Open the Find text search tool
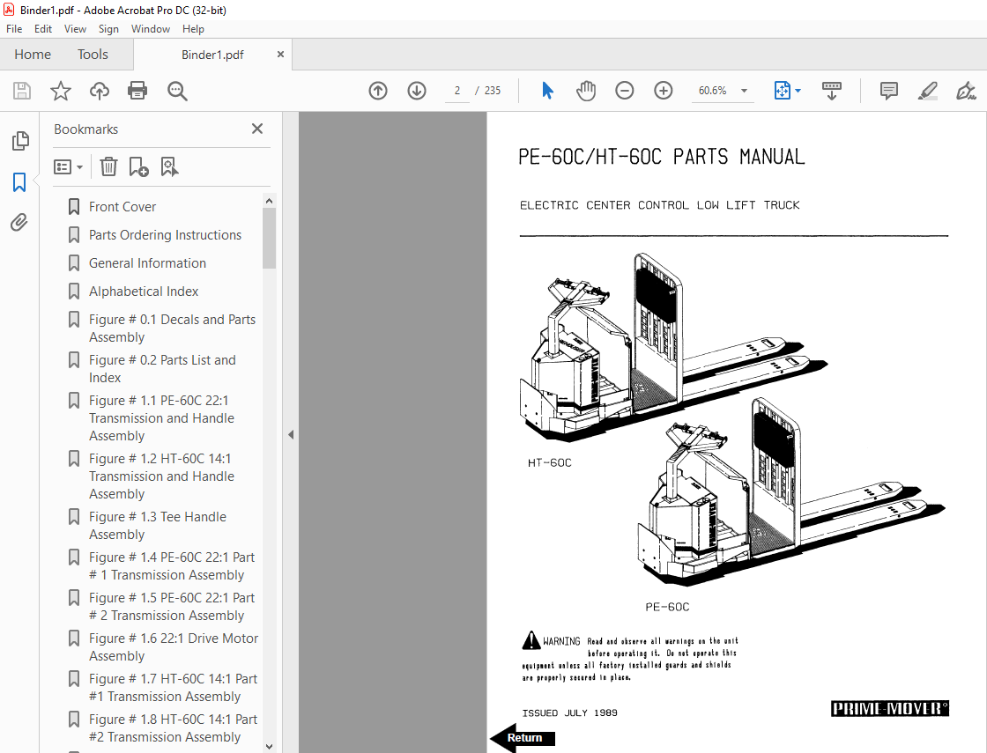 click(177, 91)
